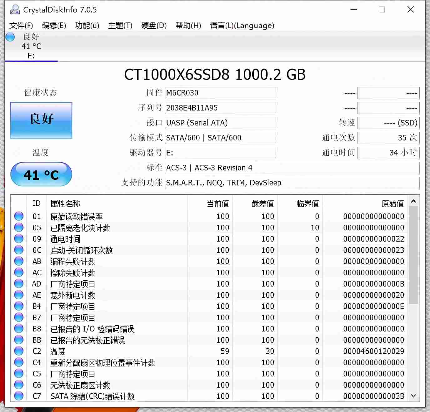
Task: Click status orb for attribute B7 row
Action: (19, 317)
